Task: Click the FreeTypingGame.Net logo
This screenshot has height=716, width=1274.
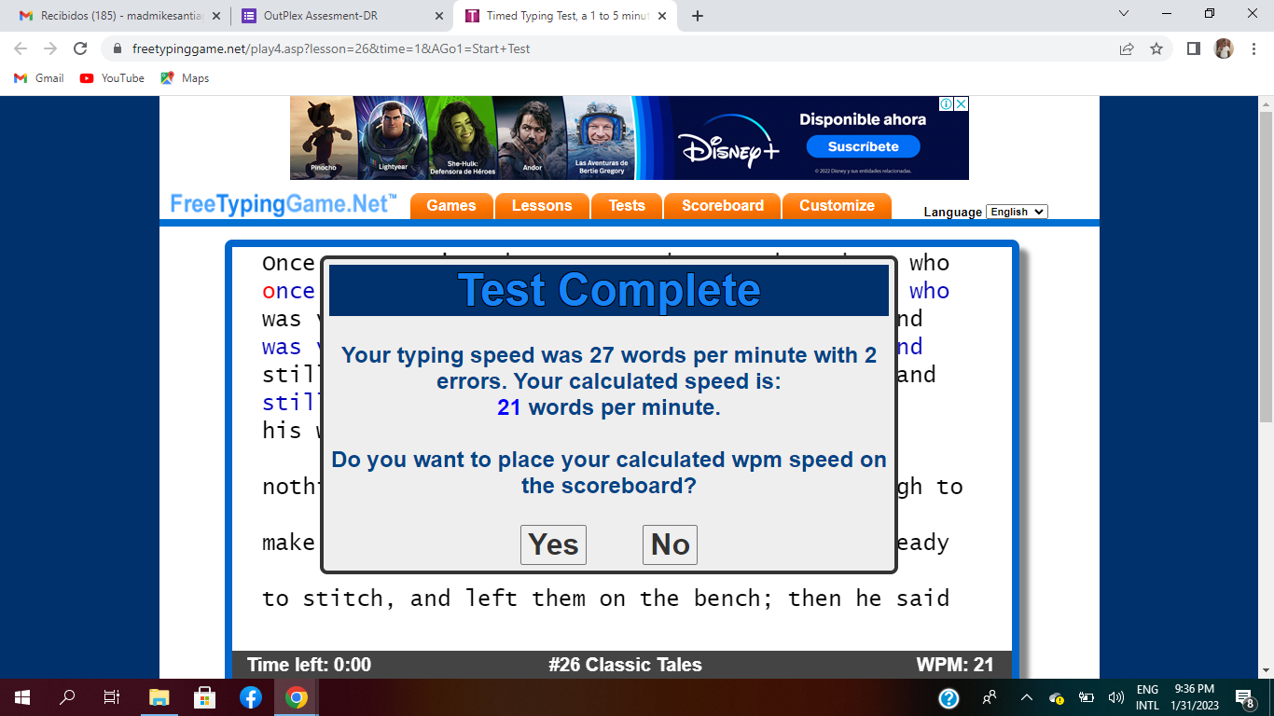Action: 284,204
